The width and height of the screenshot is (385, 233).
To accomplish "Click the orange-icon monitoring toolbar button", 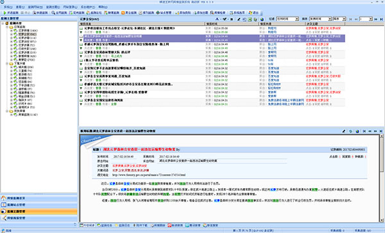I will [129, 13].
